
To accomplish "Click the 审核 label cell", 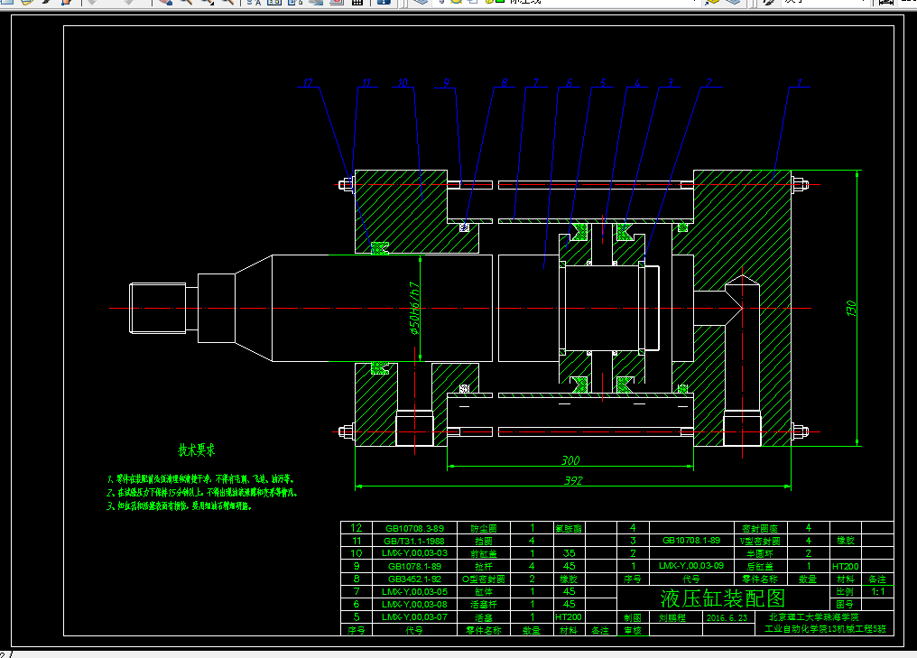I will coord(633,630).
